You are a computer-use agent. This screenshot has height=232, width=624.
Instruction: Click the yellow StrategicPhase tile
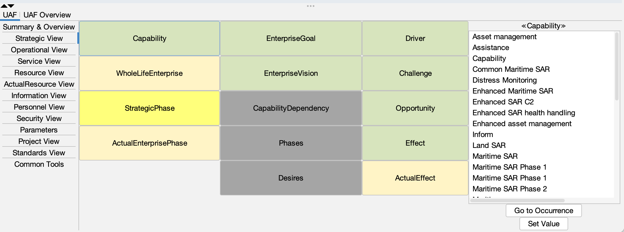pos(149,108)
